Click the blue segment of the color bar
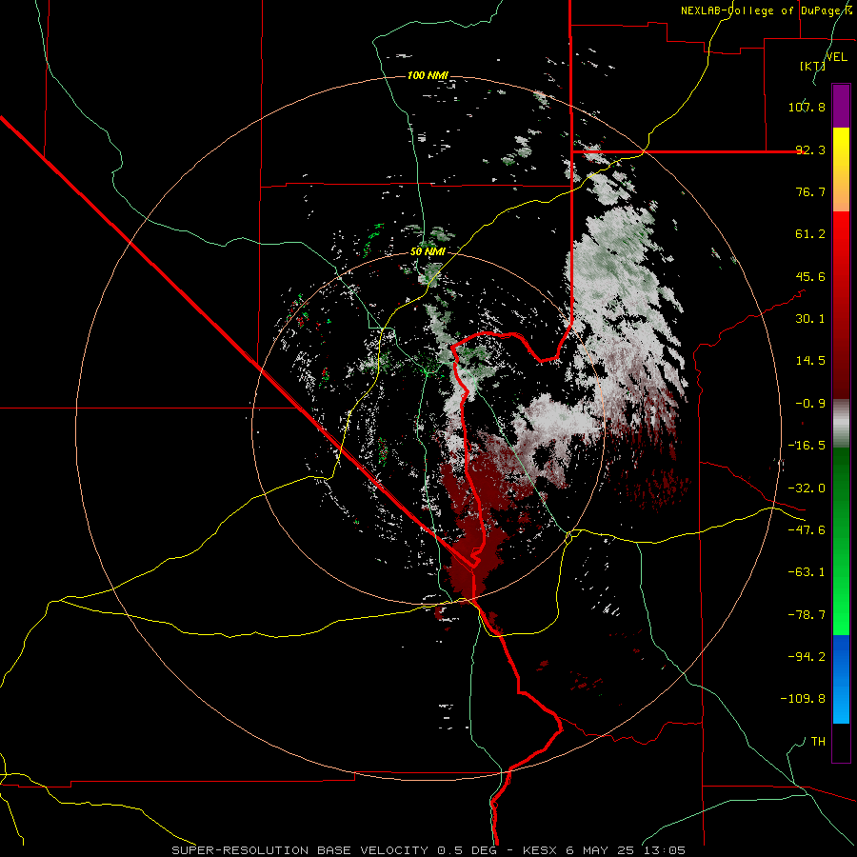Screen dimensions: 857x857 tap(841, 679)
